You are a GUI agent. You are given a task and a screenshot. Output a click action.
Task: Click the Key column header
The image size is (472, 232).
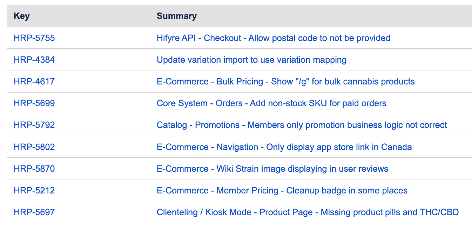point(21,16)
